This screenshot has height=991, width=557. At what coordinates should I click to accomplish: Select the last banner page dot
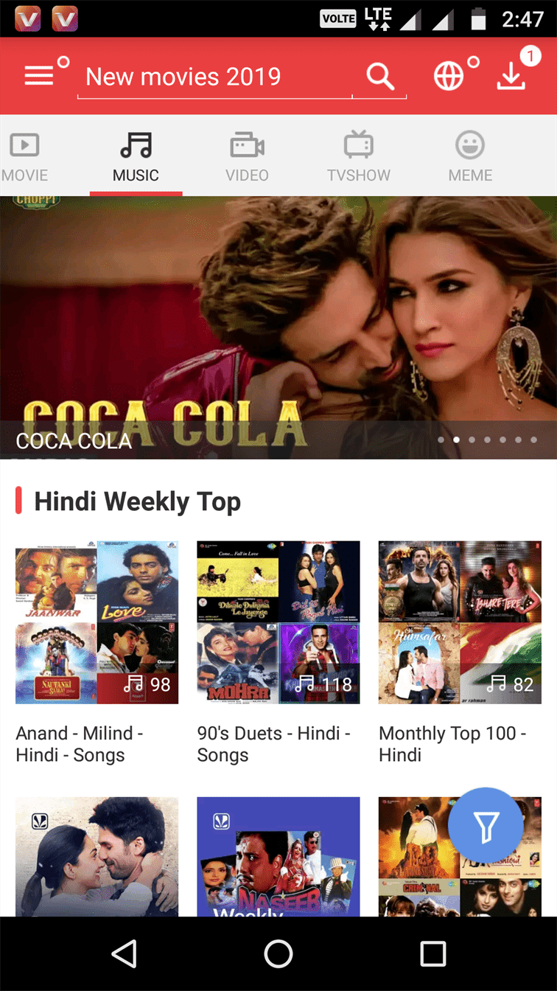click(x=533, y=440)
